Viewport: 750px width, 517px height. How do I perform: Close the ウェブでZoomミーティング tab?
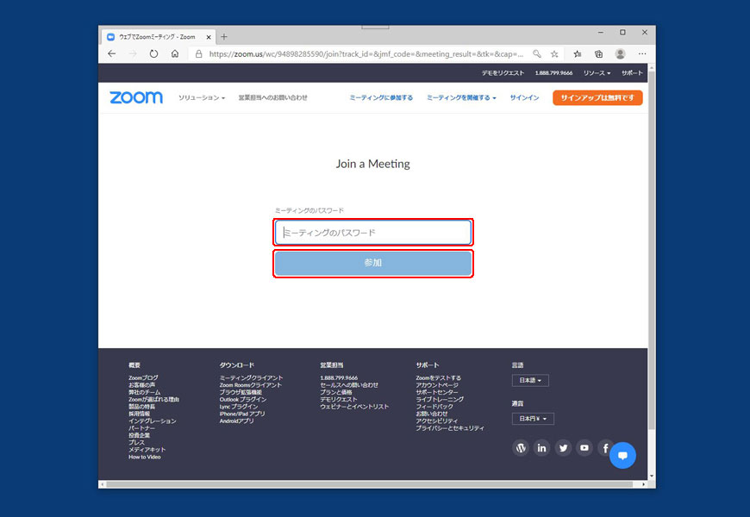[209, 37]
